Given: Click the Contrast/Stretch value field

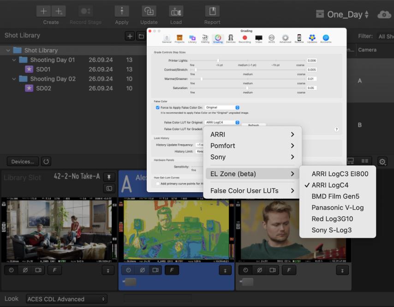Looking at the screenshot, I should click(x=311, y=70).
